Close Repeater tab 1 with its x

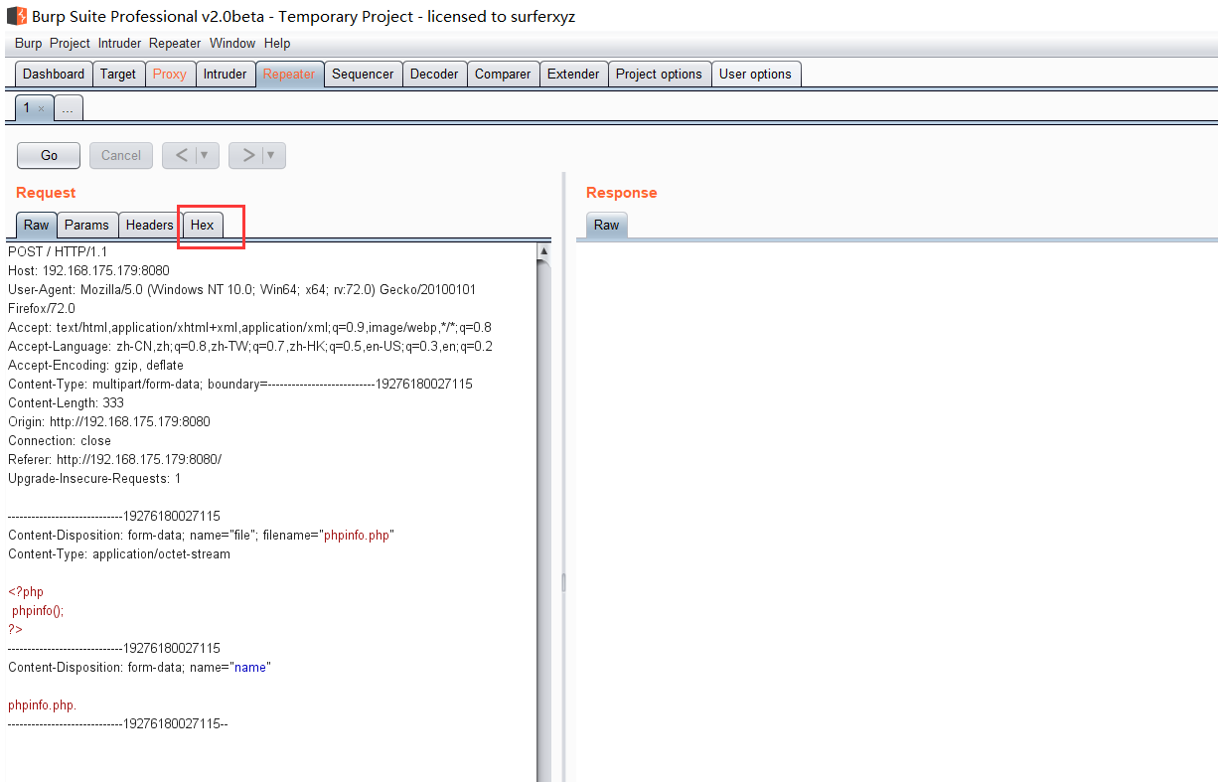41,108
